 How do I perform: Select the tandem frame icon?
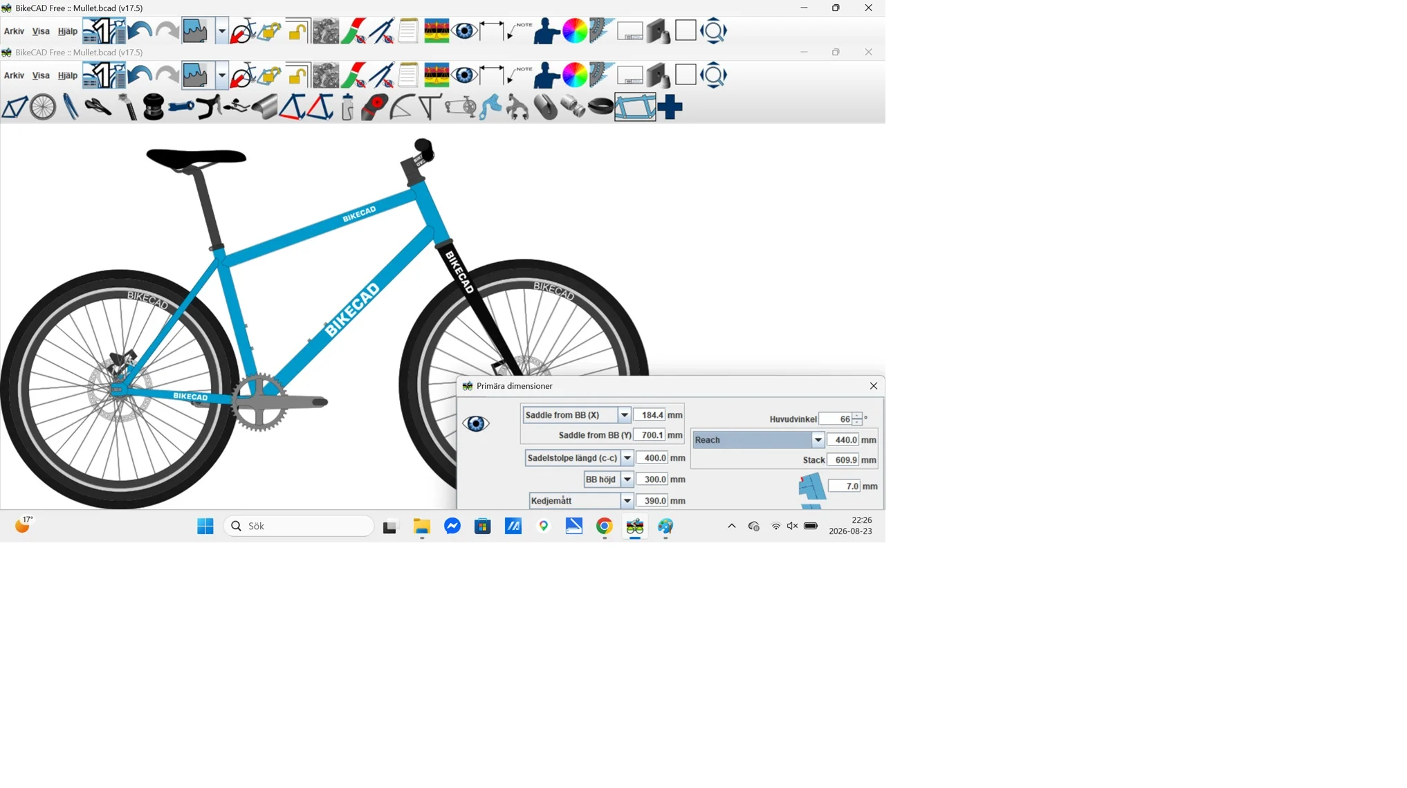point(635,107)
